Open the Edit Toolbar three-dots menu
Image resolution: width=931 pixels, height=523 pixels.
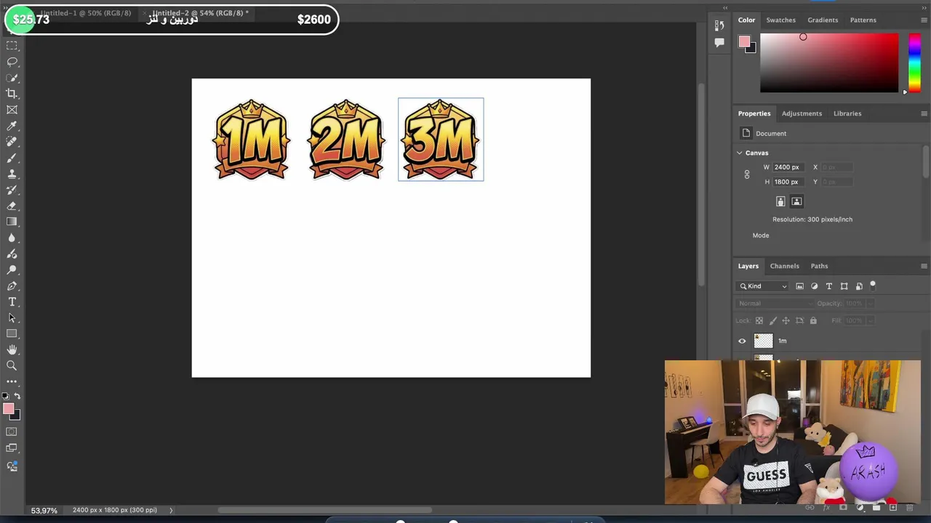[x=12, y=381]
